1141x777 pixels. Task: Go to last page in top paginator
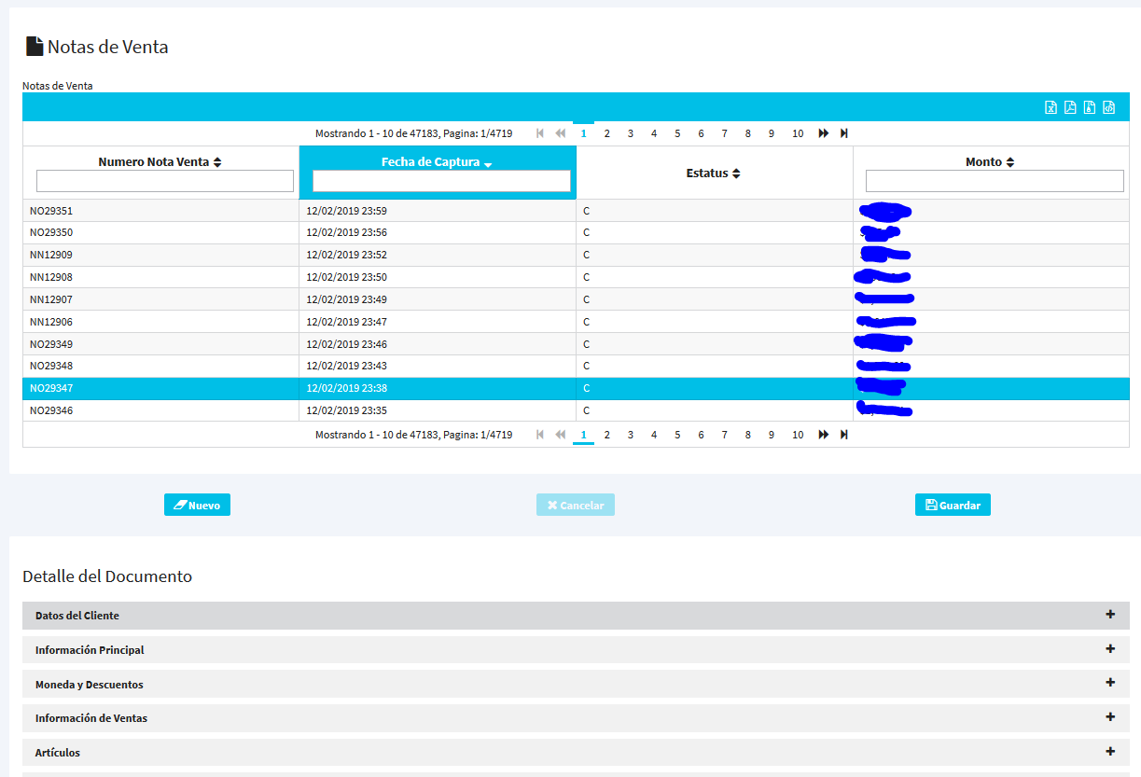pyautogui.click(x=844, y=133)
